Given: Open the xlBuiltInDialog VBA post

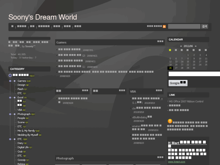Looking at the screenshot, I should pos(142,117).
